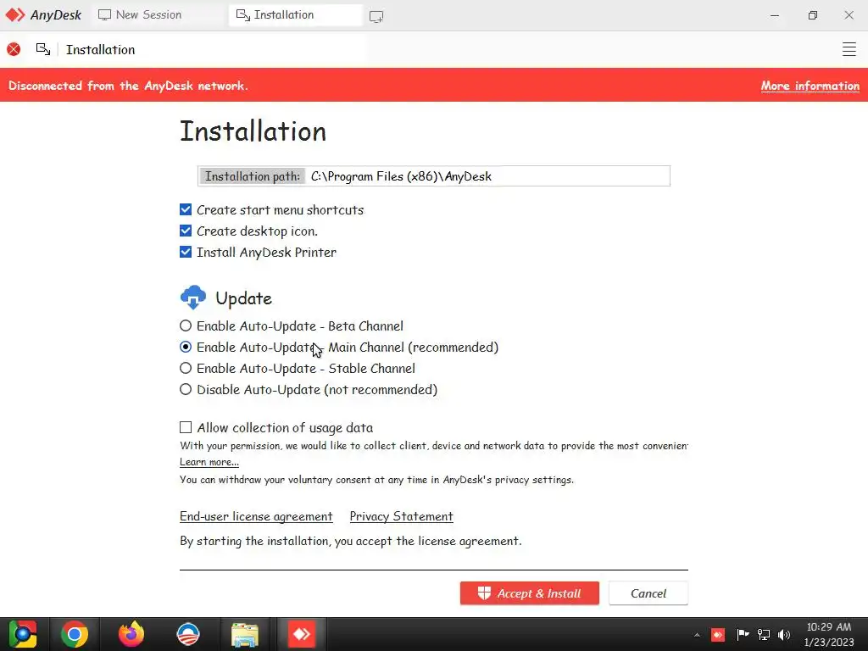Minimize the AnyDesk window
This screenshot has width=868, height=651.
coord(775,15)
